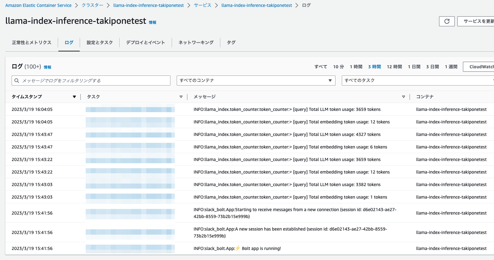
Task: Select the すべて time range
Action: [x=321, y=67]
